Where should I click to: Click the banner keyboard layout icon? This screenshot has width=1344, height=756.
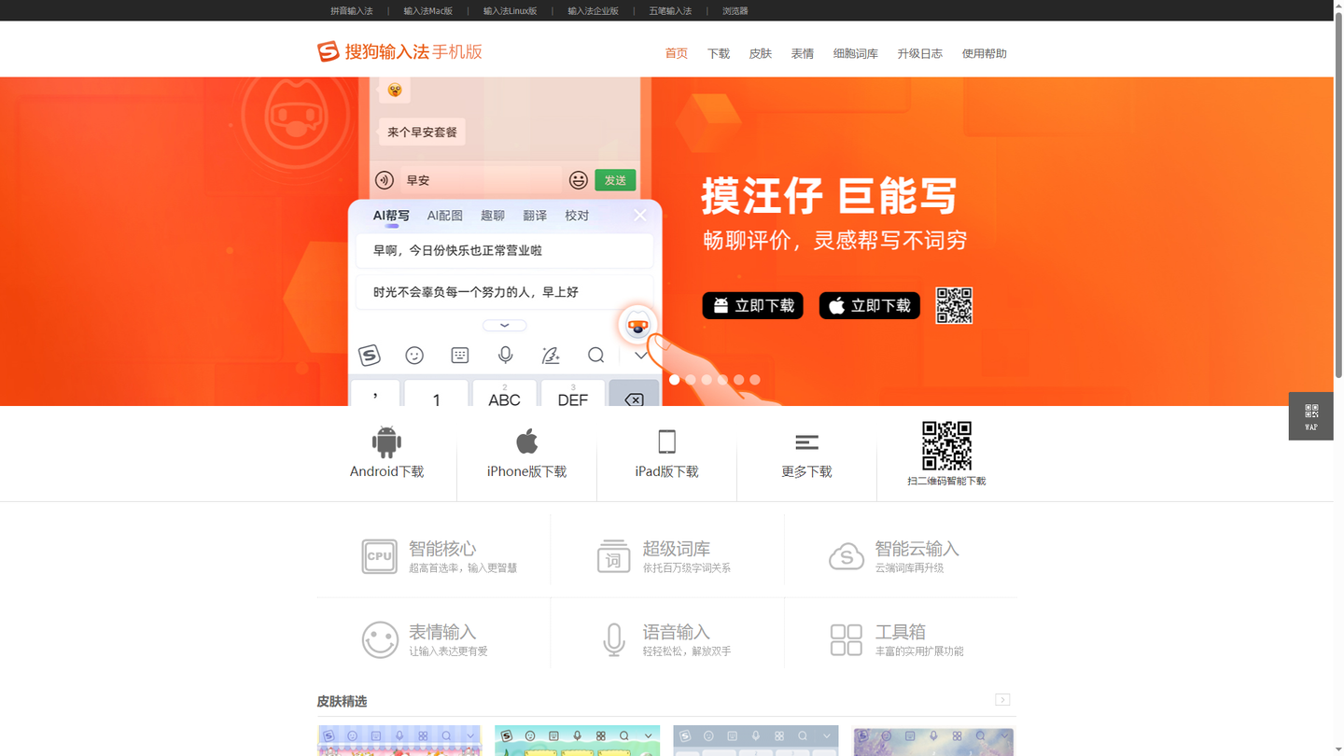click(460, 355)
